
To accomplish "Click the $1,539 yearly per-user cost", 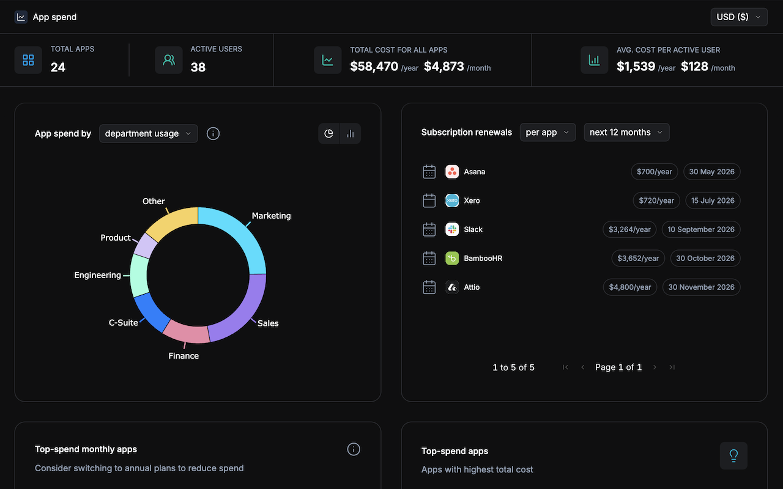I will coord(636,67).
